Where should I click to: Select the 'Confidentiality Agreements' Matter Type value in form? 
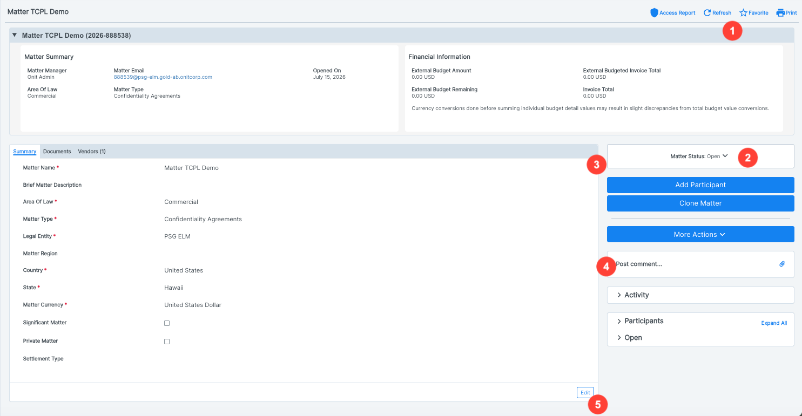pyautogui.click(x=203, y=219)
